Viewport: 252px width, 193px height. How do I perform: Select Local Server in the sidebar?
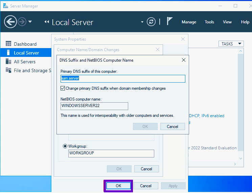pyautogui.click(x=26, y=53)
